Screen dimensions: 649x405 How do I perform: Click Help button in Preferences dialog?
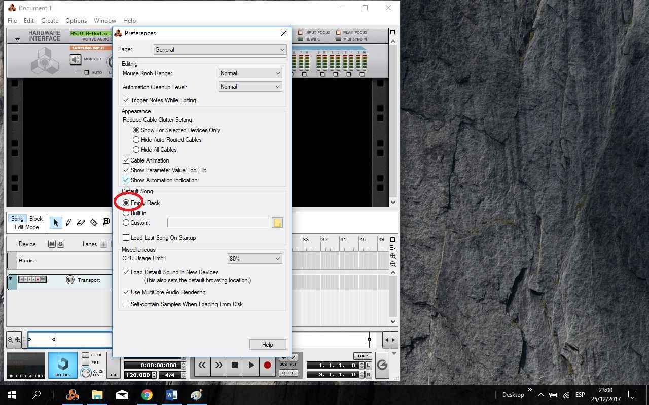click(x=268, y=345)
